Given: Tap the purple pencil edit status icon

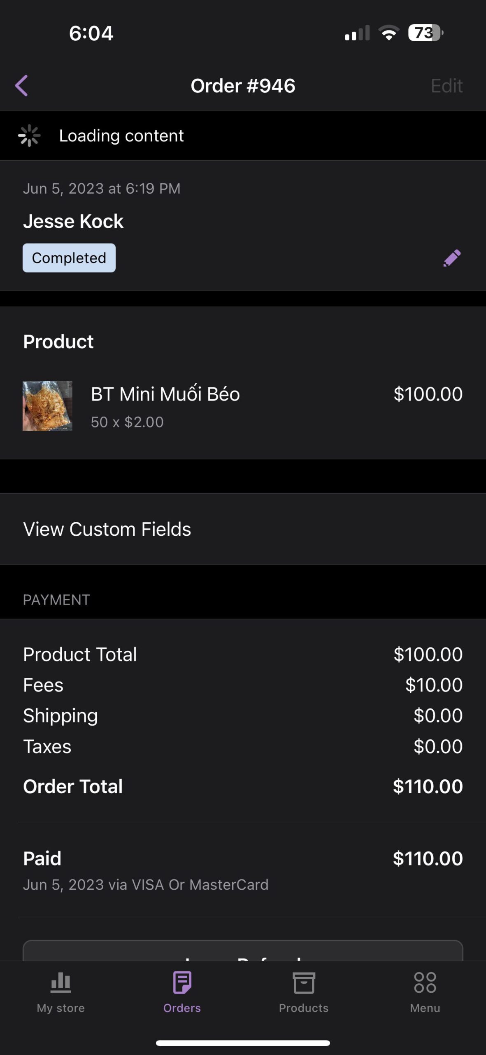Looking at the screenshot, I should [x=452, y=258].
